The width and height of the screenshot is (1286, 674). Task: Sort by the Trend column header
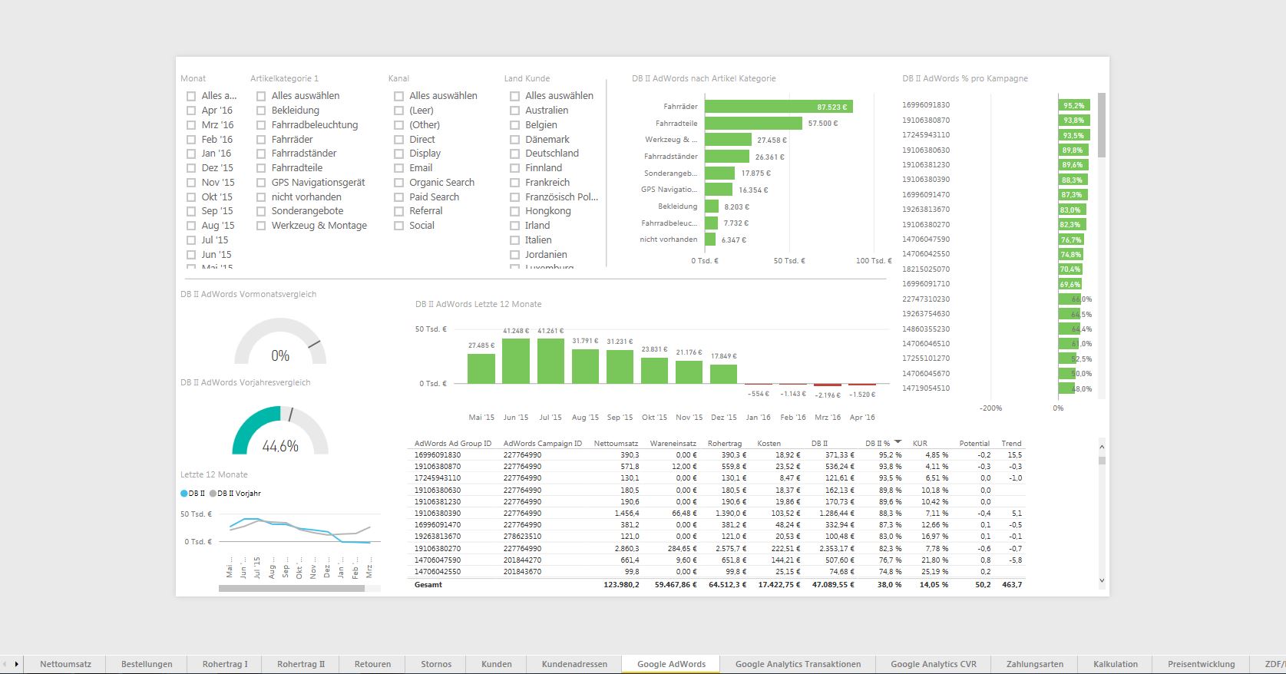click(1011, 443)
